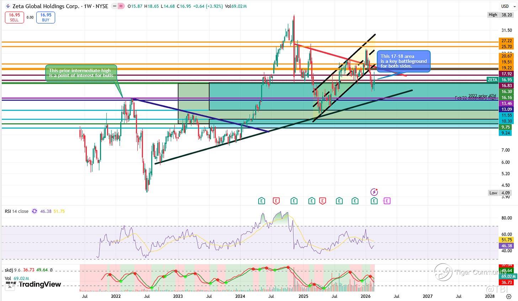The width and height of the screenshot is (518, 301).
Task: Click the '2022 prior ATH' line label
Action: tap(482, 96)
